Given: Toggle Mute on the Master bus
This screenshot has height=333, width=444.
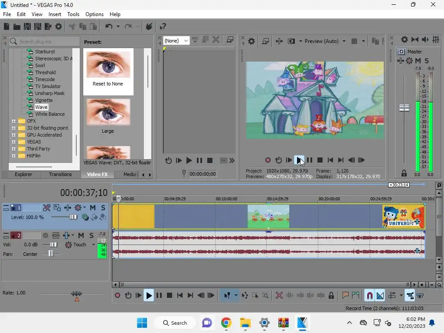Looking at the screenshot, I should [418, 61].
